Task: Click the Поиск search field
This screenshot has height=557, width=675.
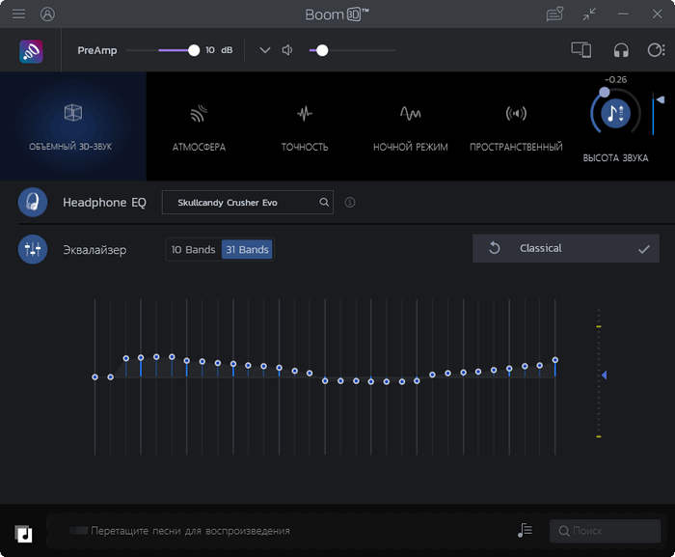Action: click(x=605, y=531)
